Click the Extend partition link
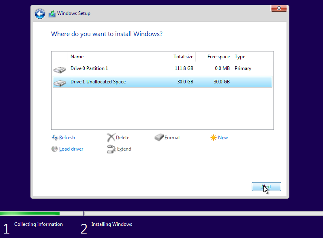This screenshot has height=238, width=323. click(x=124, y=149)
